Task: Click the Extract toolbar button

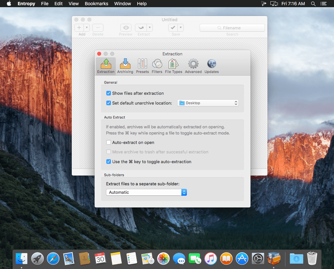Action: pyautogui.click(x=141, y=28)
